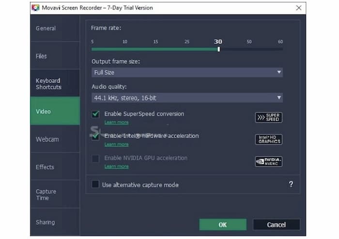
Task: Click the 50 frame rate mark
Action: [249, 42]
